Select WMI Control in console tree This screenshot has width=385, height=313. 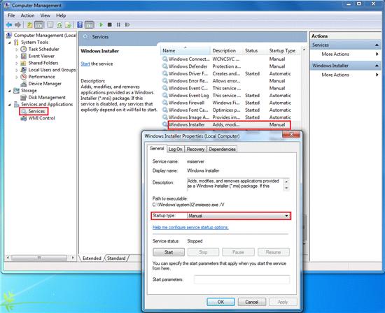pyautogui.click(x=41, y=118)
